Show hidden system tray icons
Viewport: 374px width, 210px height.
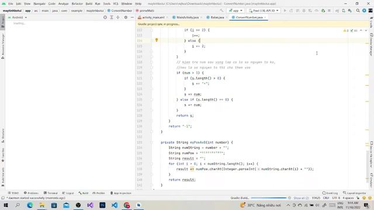288,205
